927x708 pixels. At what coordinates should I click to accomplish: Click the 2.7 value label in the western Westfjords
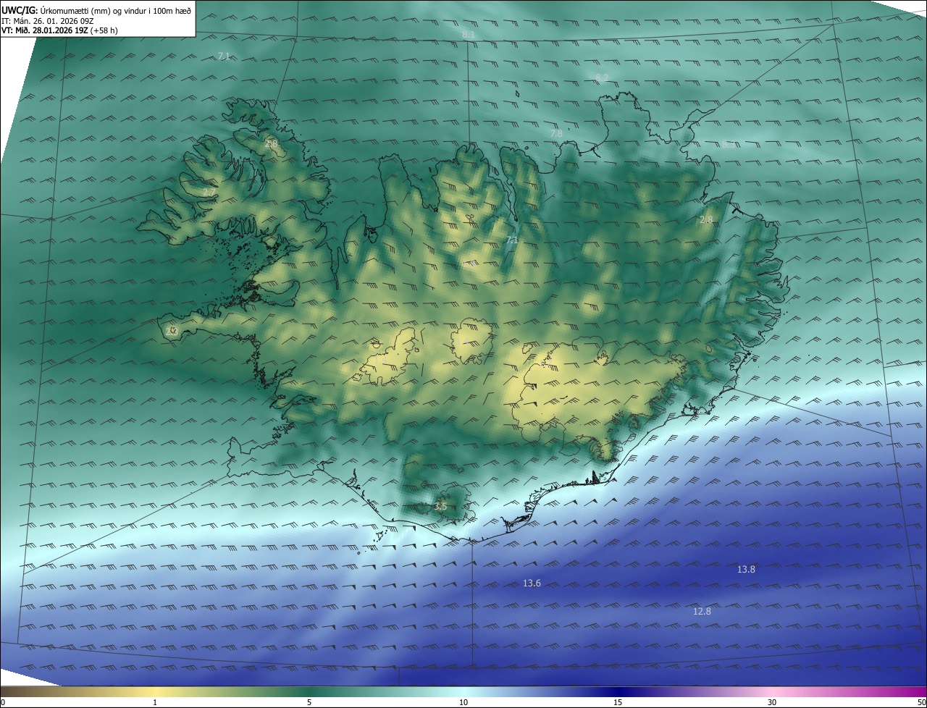pos(209,193)
